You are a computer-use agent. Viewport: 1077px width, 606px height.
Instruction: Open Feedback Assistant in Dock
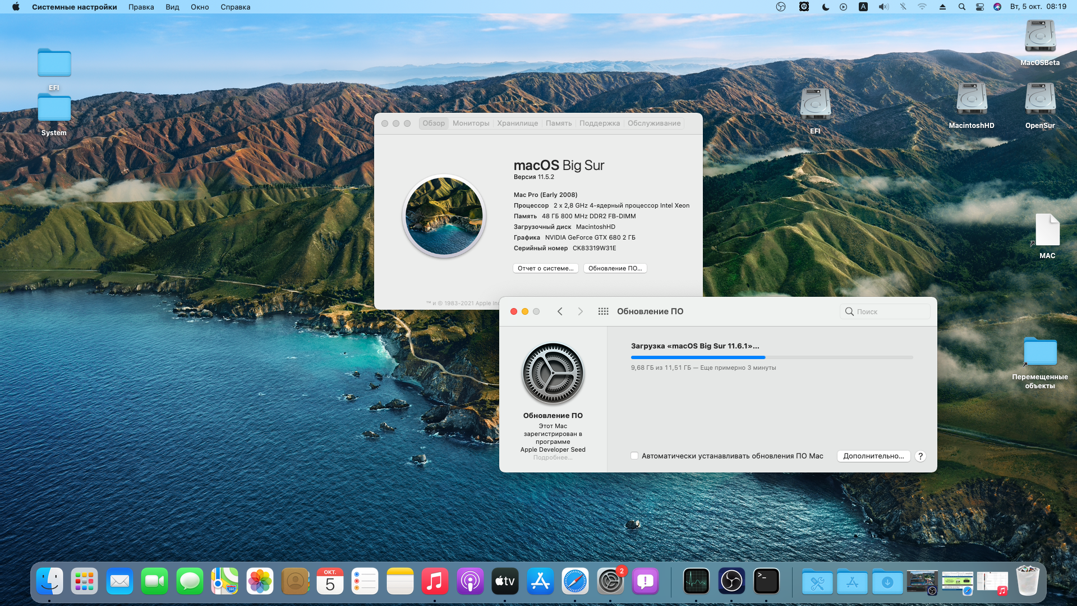tap(645, 581)
